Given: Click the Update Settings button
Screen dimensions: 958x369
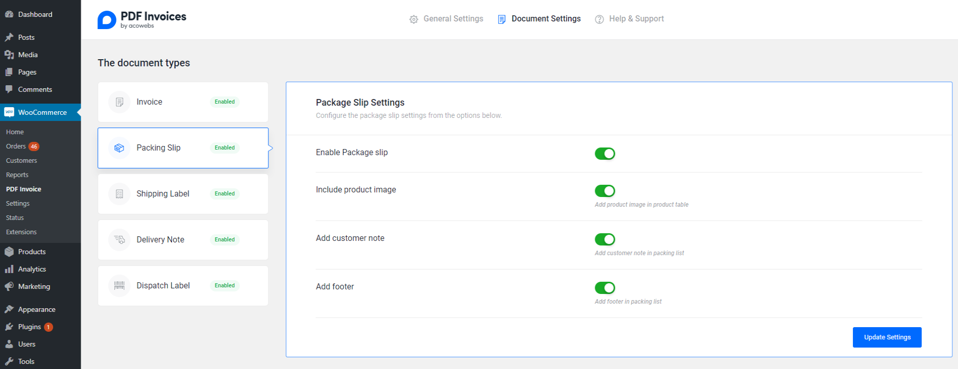Looking at the screenshot, I should pos(887,337).
